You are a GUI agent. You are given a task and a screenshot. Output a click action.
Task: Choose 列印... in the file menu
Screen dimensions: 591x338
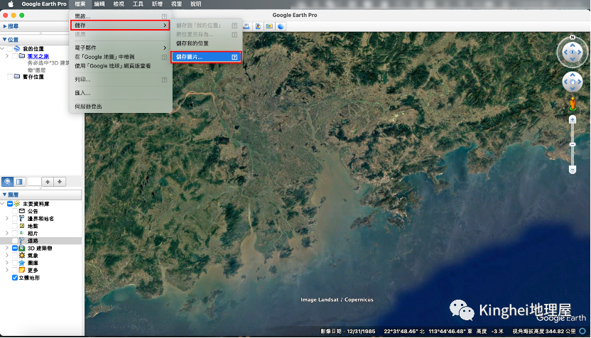[x=83, y=80]
